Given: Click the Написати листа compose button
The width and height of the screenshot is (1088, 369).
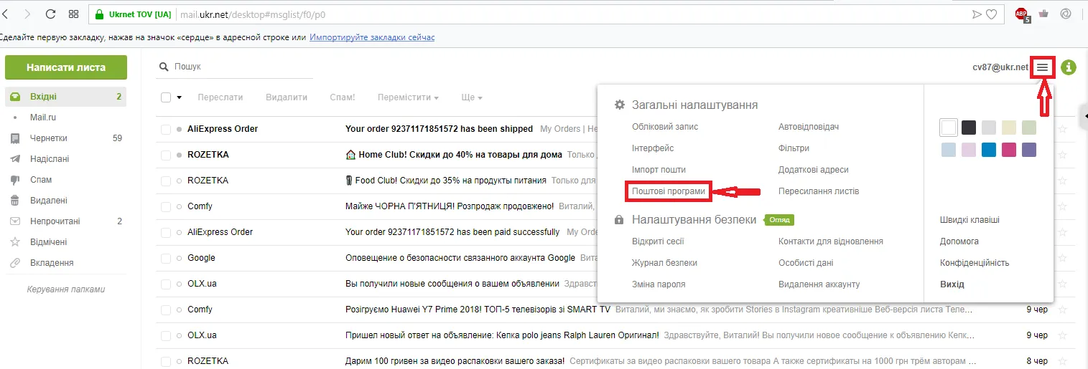Looking at the screenshot, I should 66,67.
